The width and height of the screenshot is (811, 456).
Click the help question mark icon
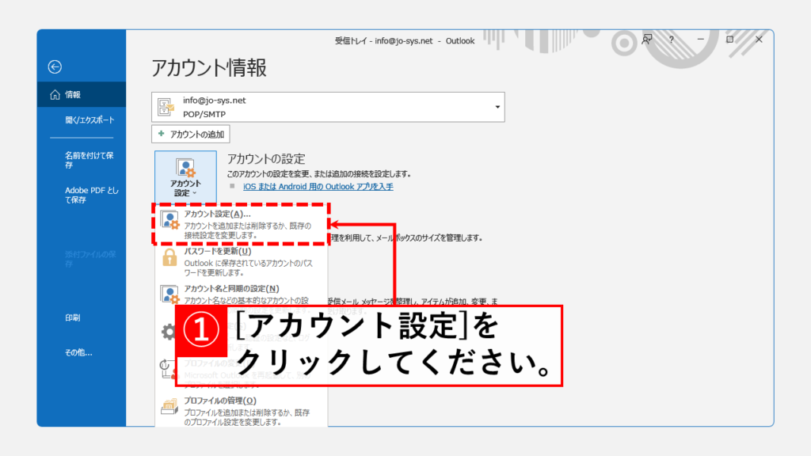pyautogui.click(x=671, y=39)
